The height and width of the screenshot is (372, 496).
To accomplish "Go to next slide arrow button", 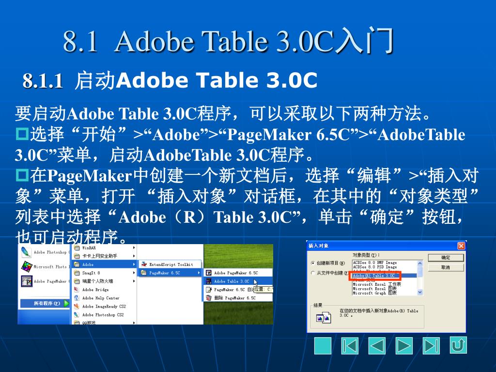I will point(404,345).
